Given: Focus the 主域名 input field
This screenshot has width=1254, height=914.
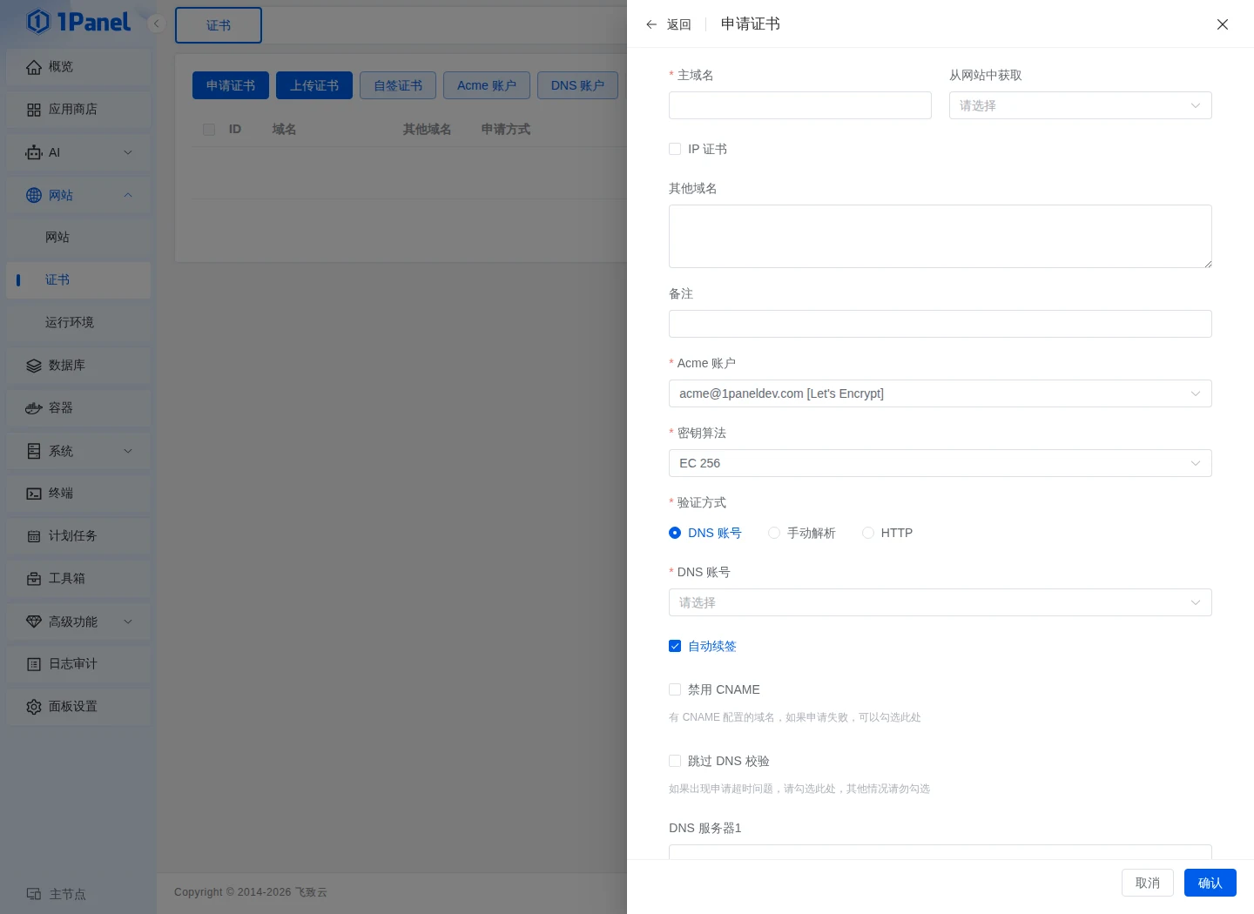Looking at the screenshot, I should 800,105.
